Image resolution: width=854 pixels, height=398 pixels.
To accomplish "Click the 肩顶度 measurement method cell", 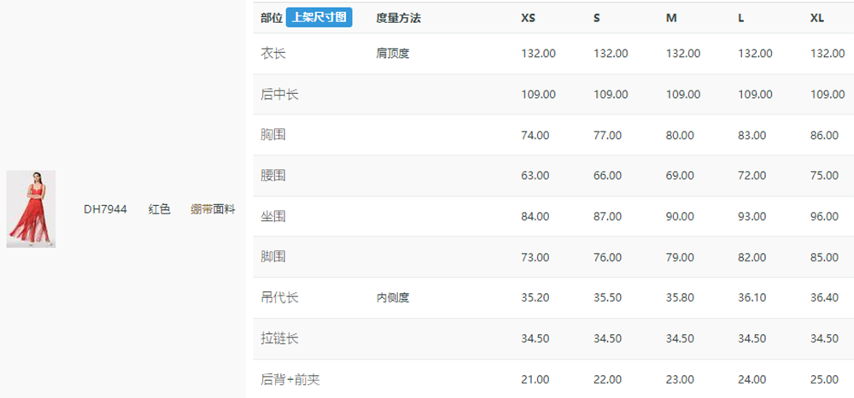I will click(392, 53).
